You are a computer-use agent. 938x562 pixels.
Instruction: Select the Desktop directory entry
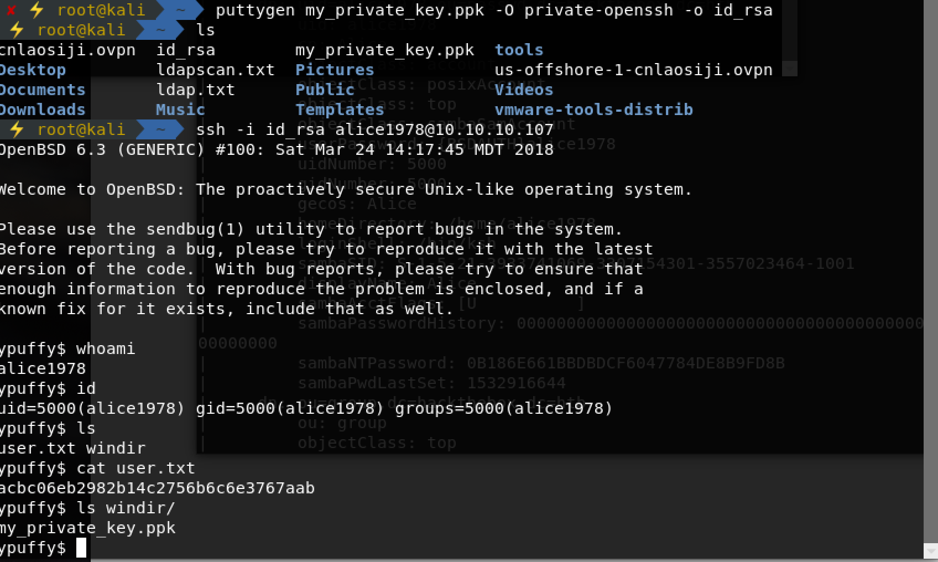pyautogui.click(x=33, y=70)
